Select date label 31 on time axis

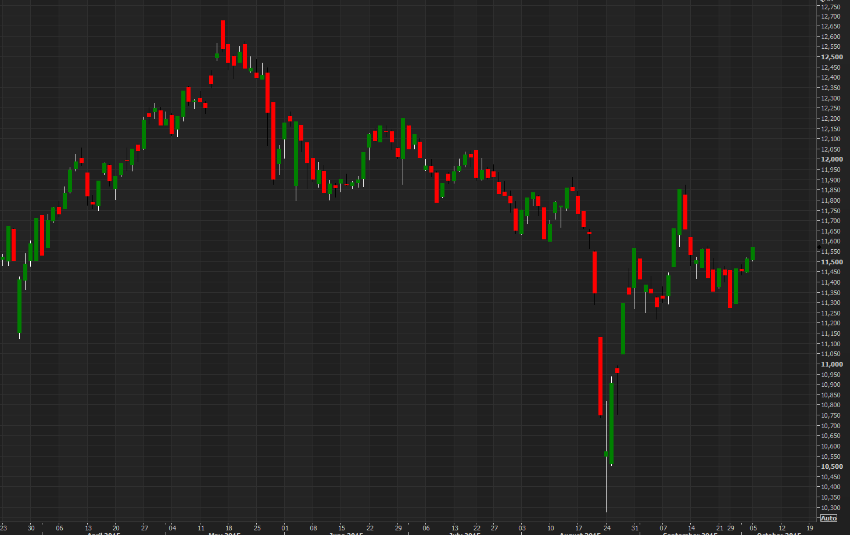click(635, 528)
